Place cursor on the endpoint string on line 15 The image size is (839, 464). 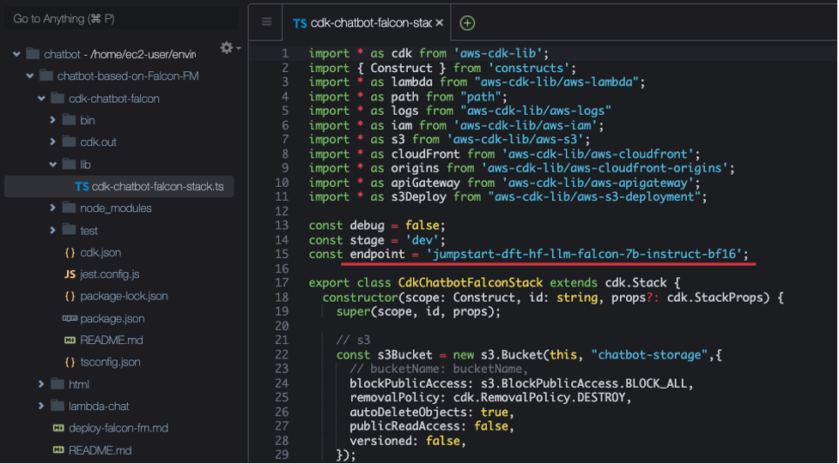[x=584, y=255]
